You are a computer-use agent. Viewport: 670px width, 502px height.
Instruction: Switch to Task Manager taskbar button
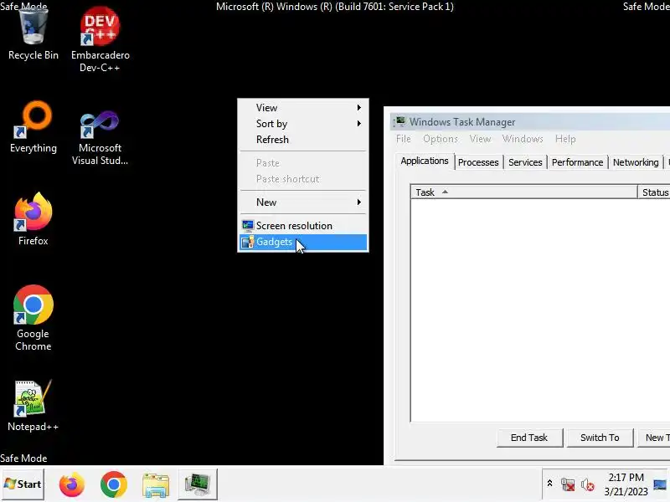pos(198,484)
